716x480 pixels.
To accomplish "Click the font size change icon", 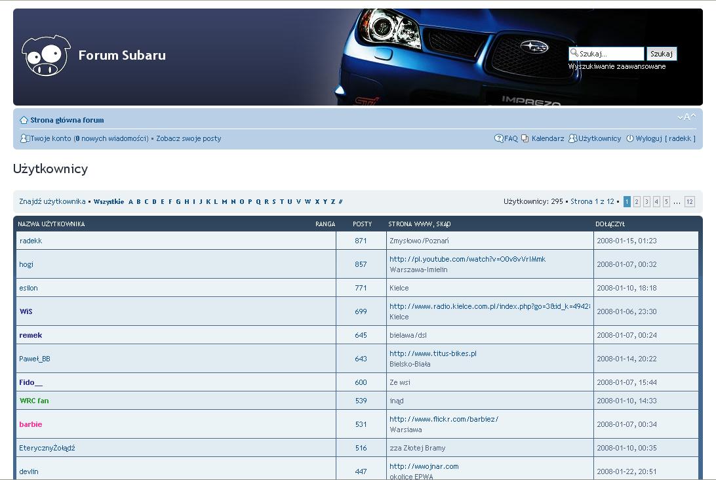I will [686, 117].
